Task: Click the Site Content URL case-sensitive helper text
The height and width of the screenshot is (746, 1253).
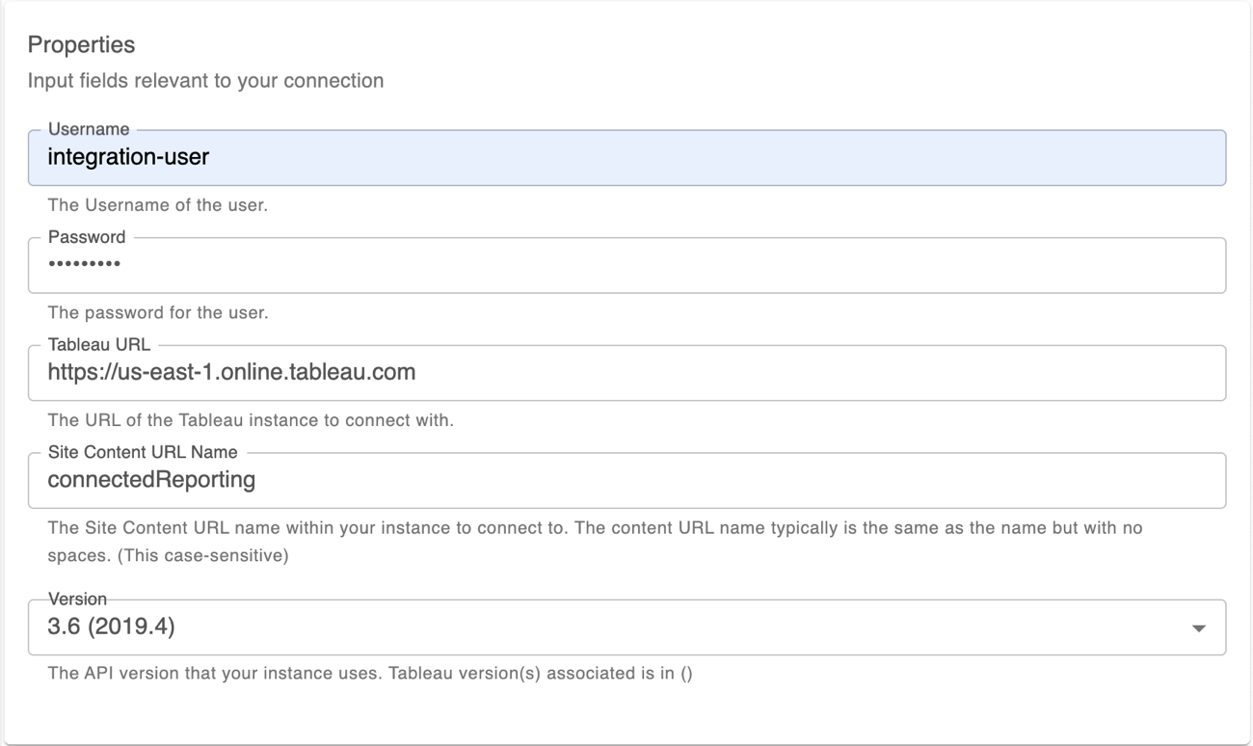Action: coord(595,542)
